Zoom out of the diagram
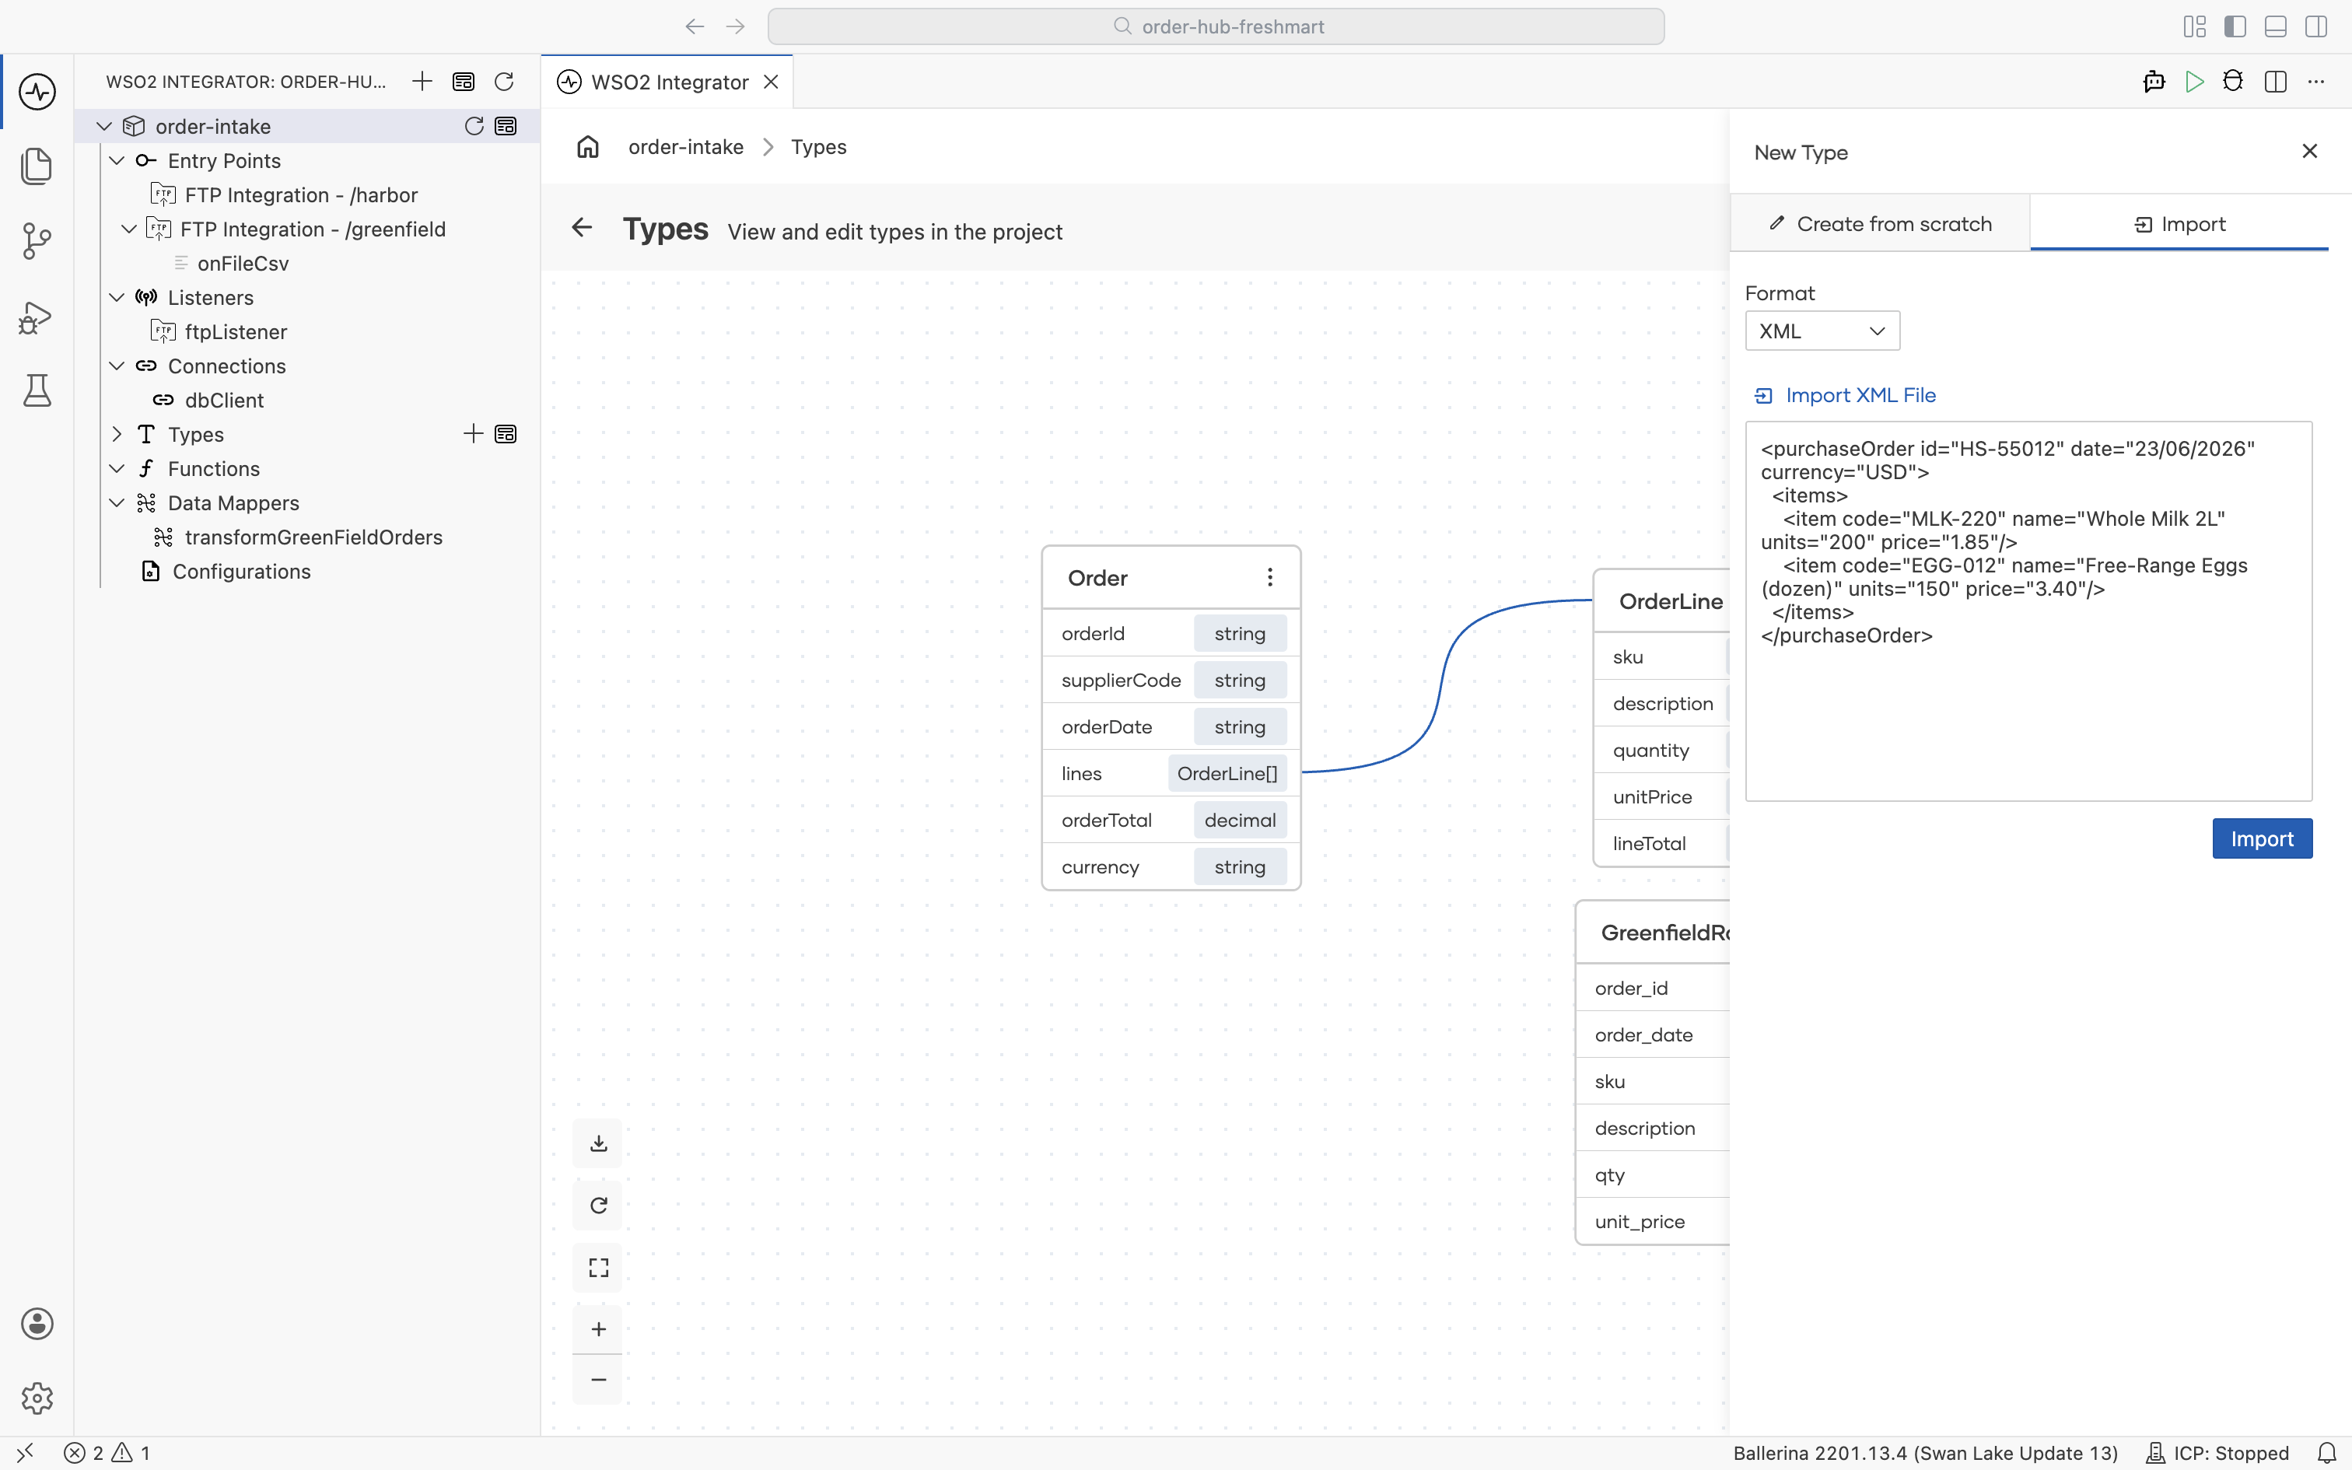The height and width of the screenshot is (1470, 2352). (599, 1380)
